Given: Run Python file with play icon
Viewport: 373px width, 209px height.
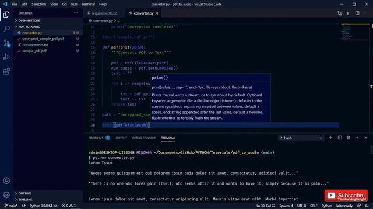Looking at the screenshot, I should click(x=349, y=13).
